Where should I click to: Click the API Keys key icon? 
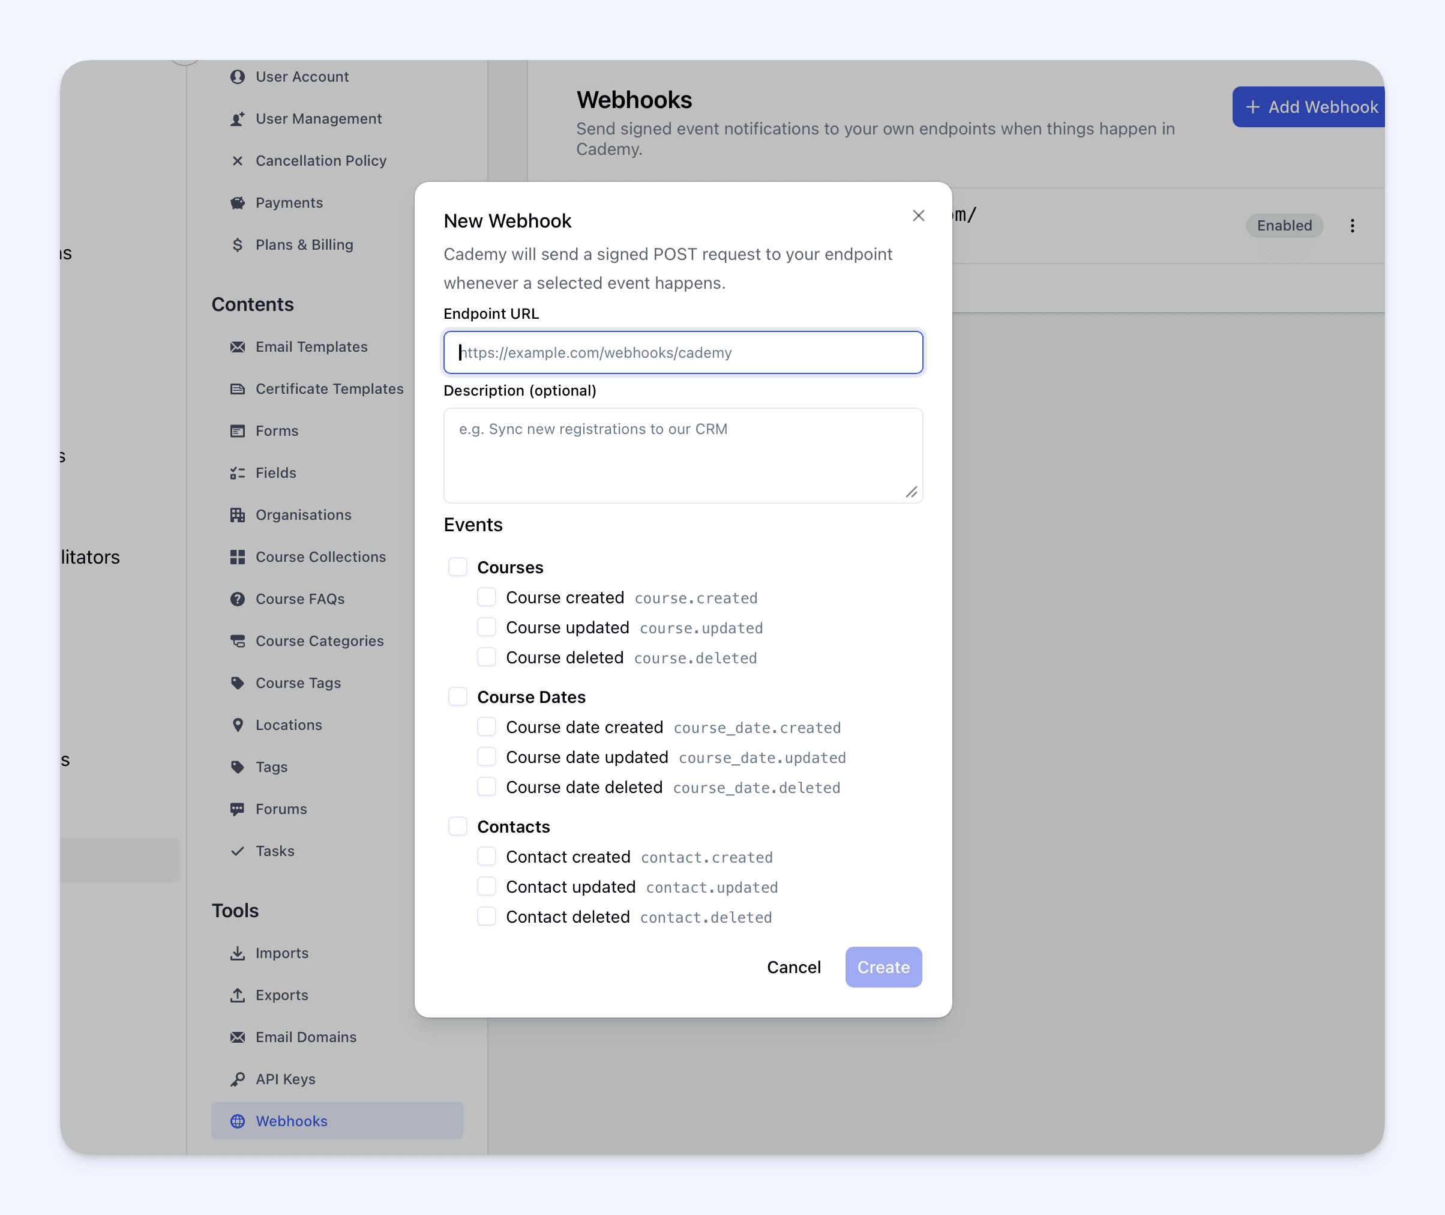238,1079
